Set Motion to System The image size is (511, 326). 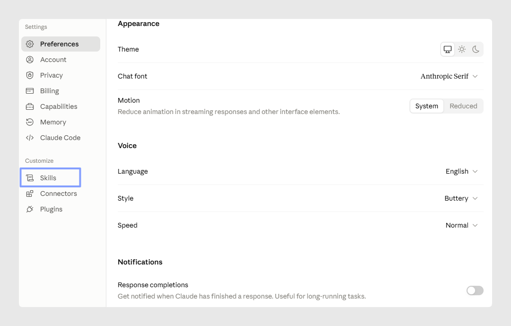pyautogui.click(x=426, y=106)
